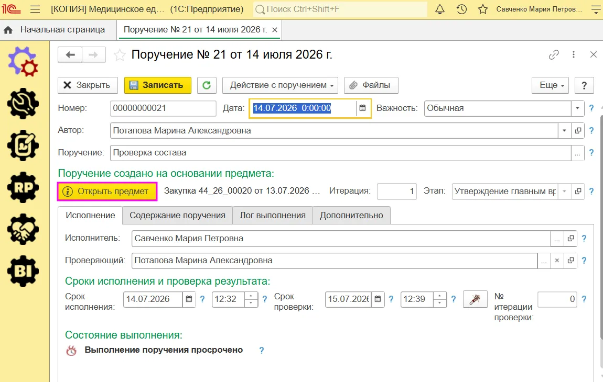Show help for overdue status message
Image resolution: width=603 pixels, height=382 pixels.
(262, 350)
